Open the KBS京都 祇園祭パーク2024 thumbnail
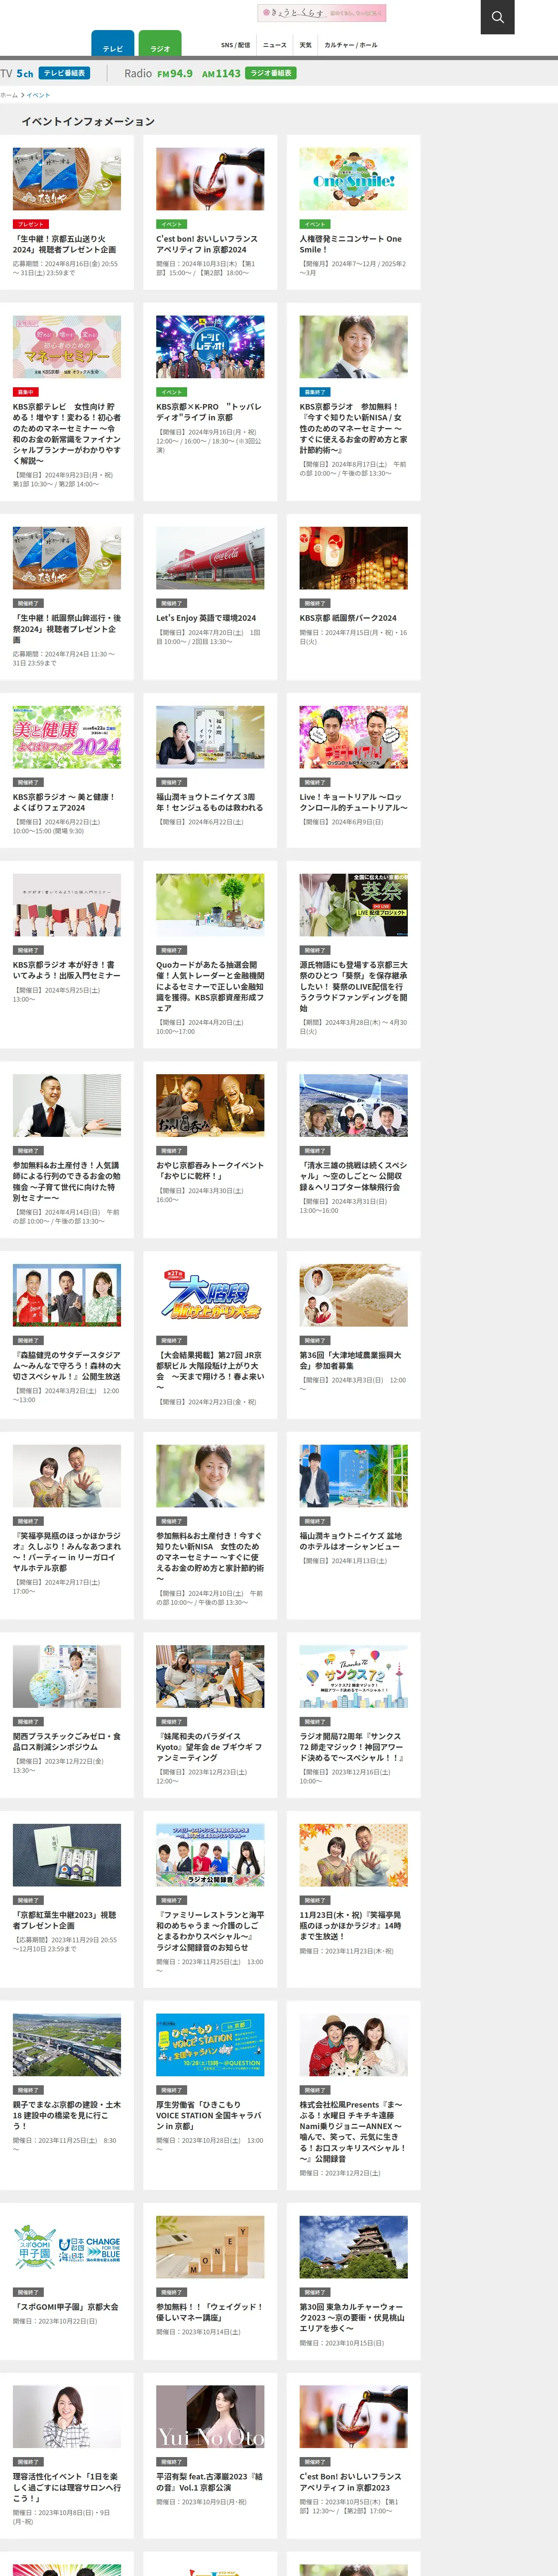 354,558
